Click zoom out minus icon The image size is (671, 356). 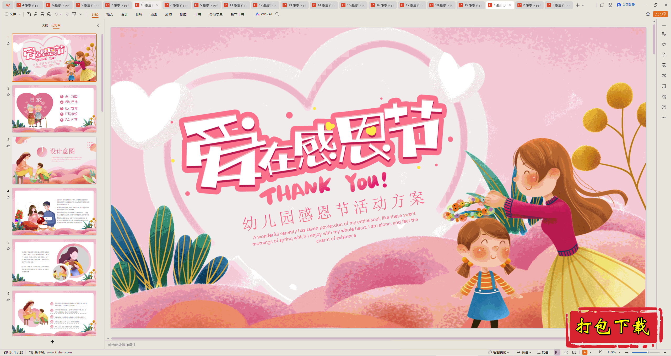coord(627,352)
